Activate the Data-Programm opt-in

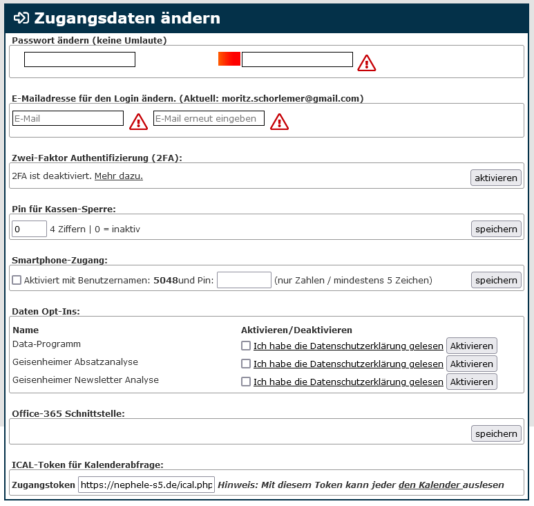pos(471,346)
